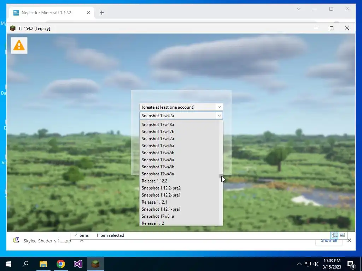Close the downloads bar
This screenshot has width=362, height=271.
coord(349,240)
